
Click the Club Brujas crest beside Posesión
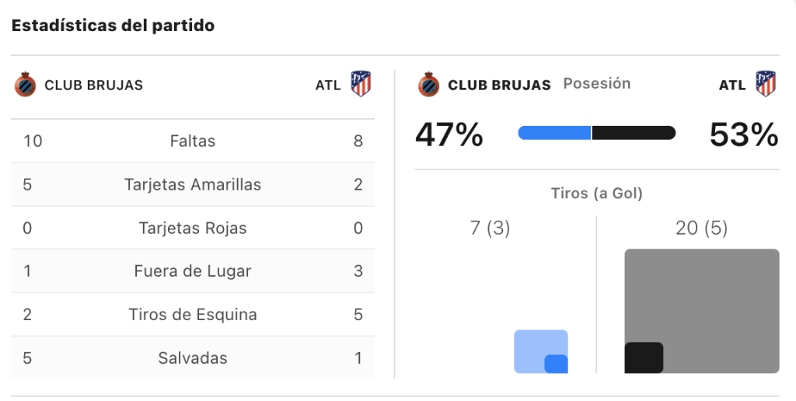tap(428, 84)
